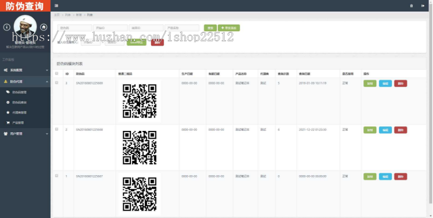Open the info icon beside the avatar
433x218 pixels.
[7, 27]
